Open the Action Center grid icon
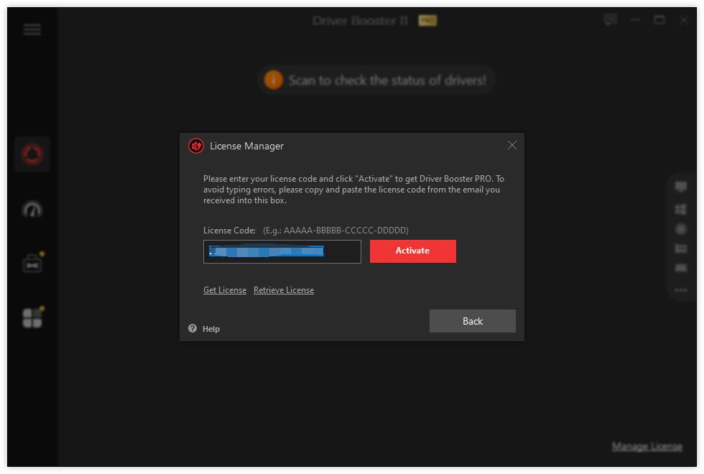 pos(32,317)
